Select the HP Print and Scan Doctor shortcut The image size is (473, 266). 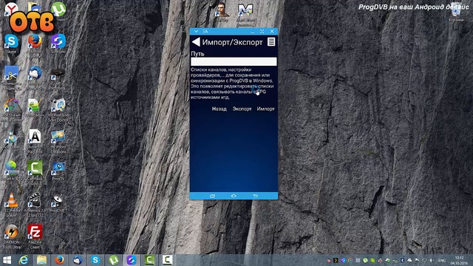click(x=58, y=110)
